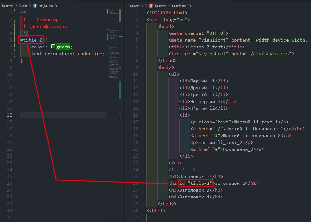
Task: Click the closing brace of the CSS rule
Action: coord(22,60)
